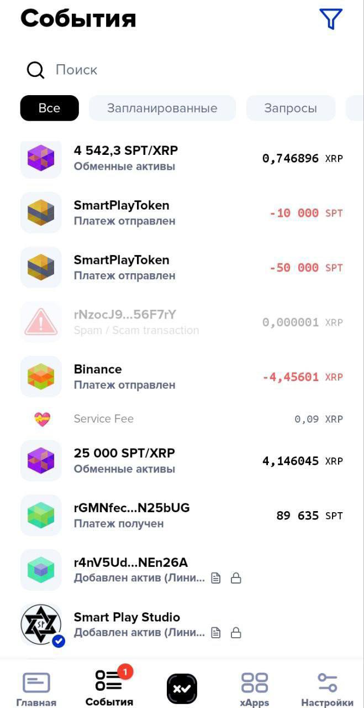Click the Service Fee heart icon
The height and width of the screenshot is (708, 364).
(43, 419)
